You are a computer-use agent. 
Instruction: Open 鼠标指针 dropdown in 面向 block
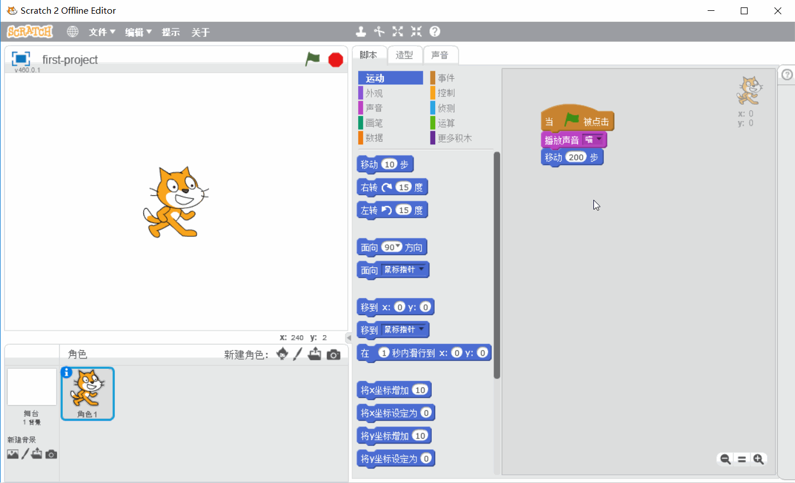pos(421,269)
